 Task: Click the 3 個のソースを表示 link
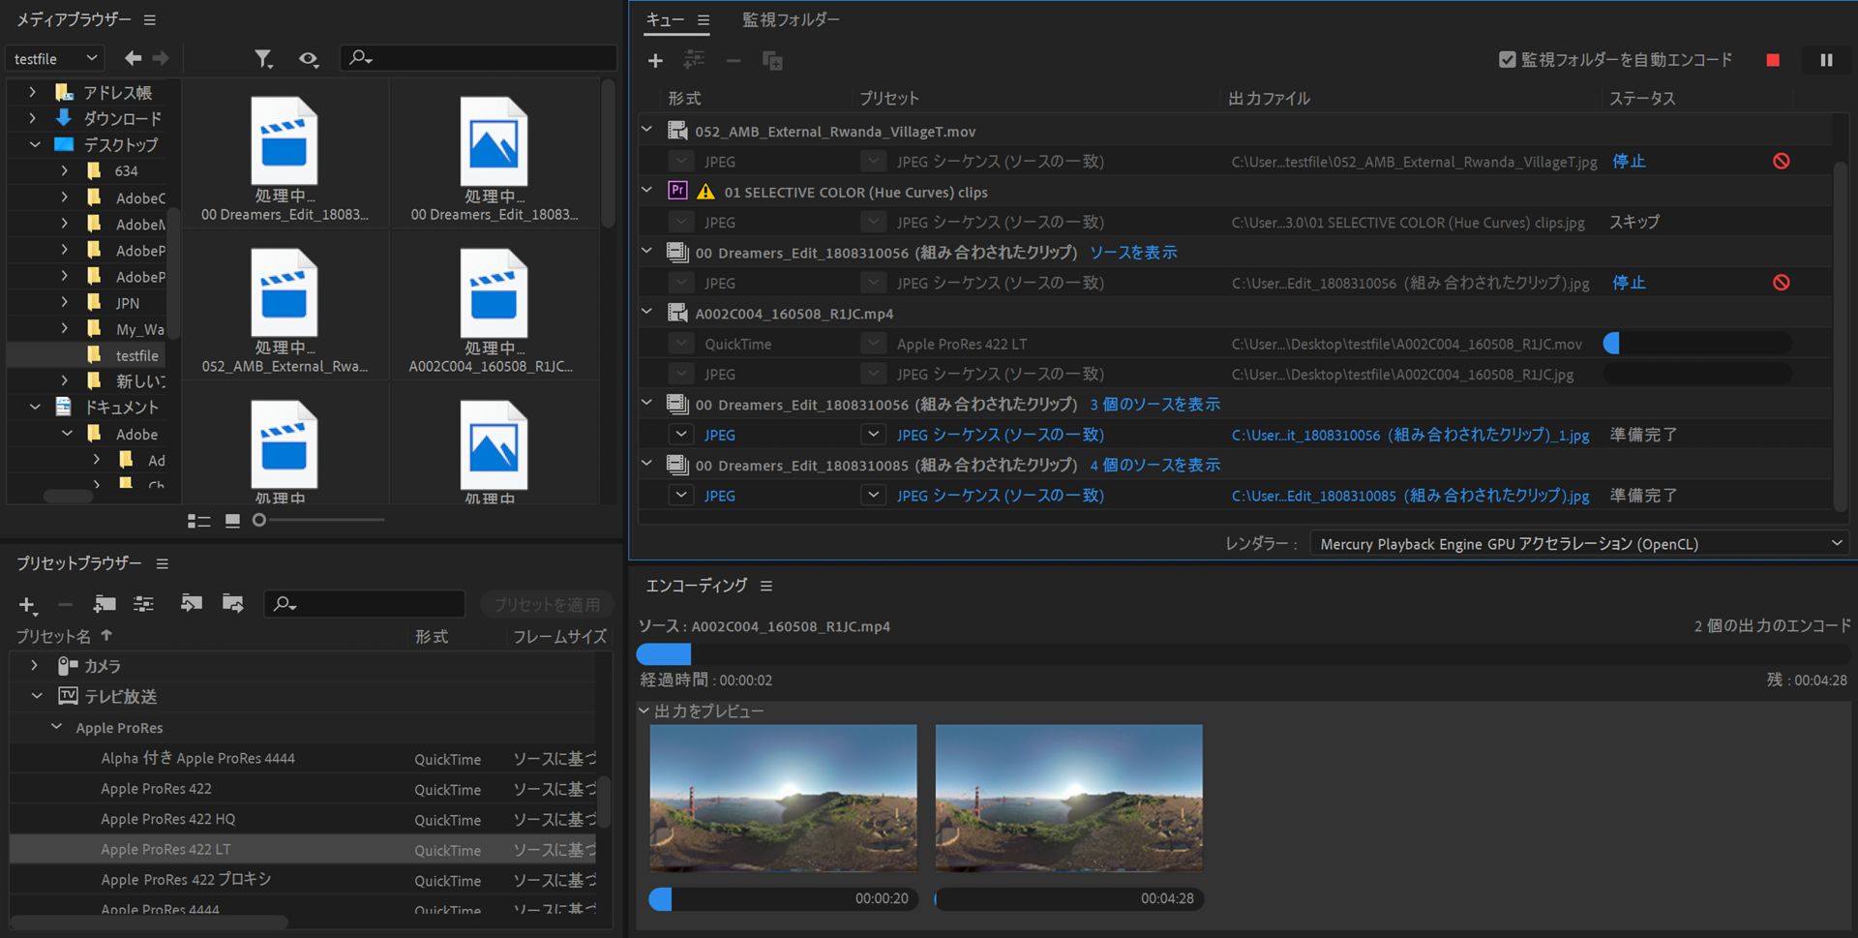pos(1154,405)
